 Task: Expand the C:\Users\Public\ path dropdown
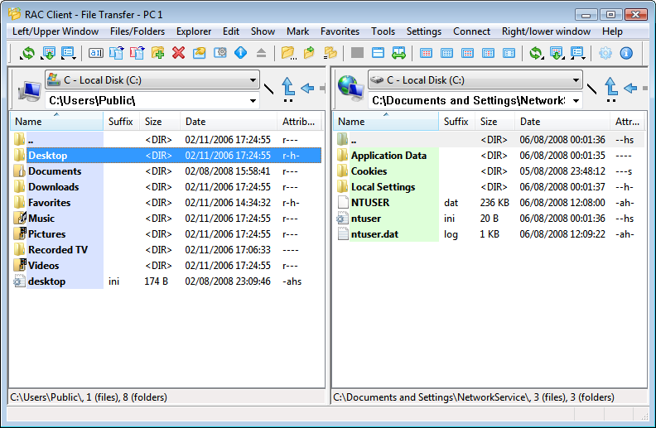tap(253, 101)
